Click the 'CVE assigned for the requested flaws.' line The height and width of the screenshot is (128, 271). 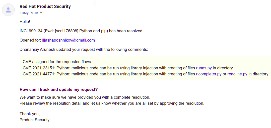pyautogui.click(x=57, y=62)
